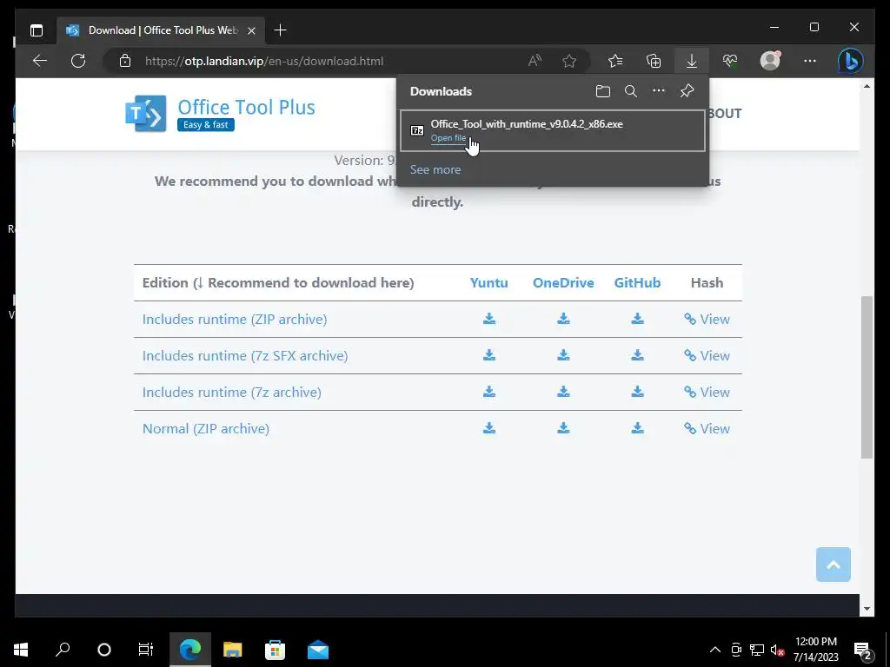Screen dimensions: 890x667
Task: View hash for ZIP archive with runtime
Action: pos(707,320)
